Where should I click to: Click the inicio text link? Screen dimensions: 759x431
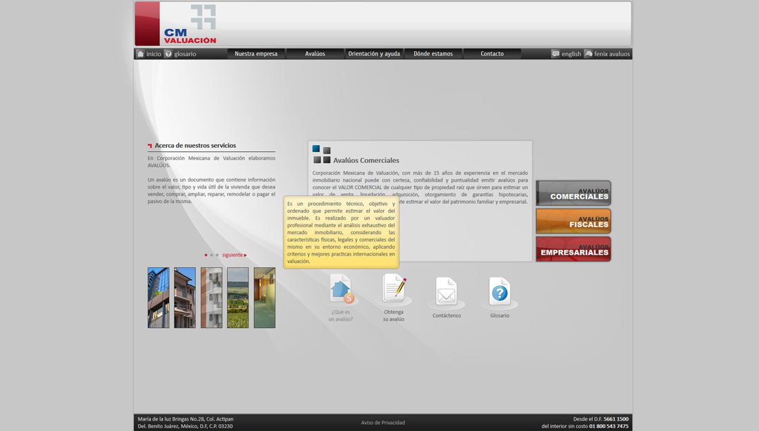tap(153, 54)
